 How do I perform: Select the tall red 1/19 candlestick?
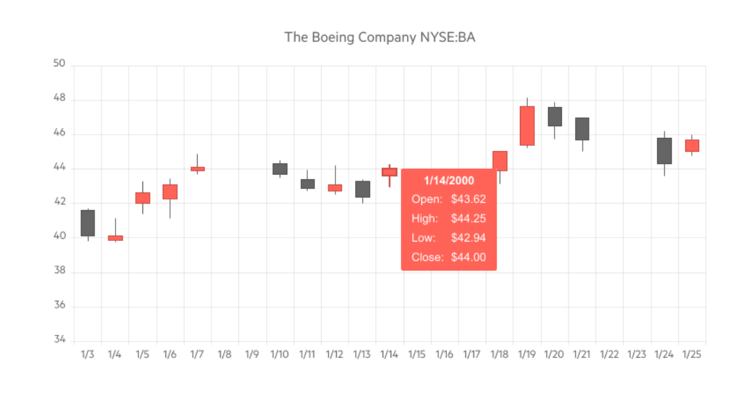tap(527, 125)
